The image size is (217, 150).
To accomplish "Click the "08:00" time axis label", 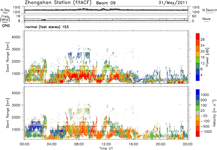I will coord(79,144).
